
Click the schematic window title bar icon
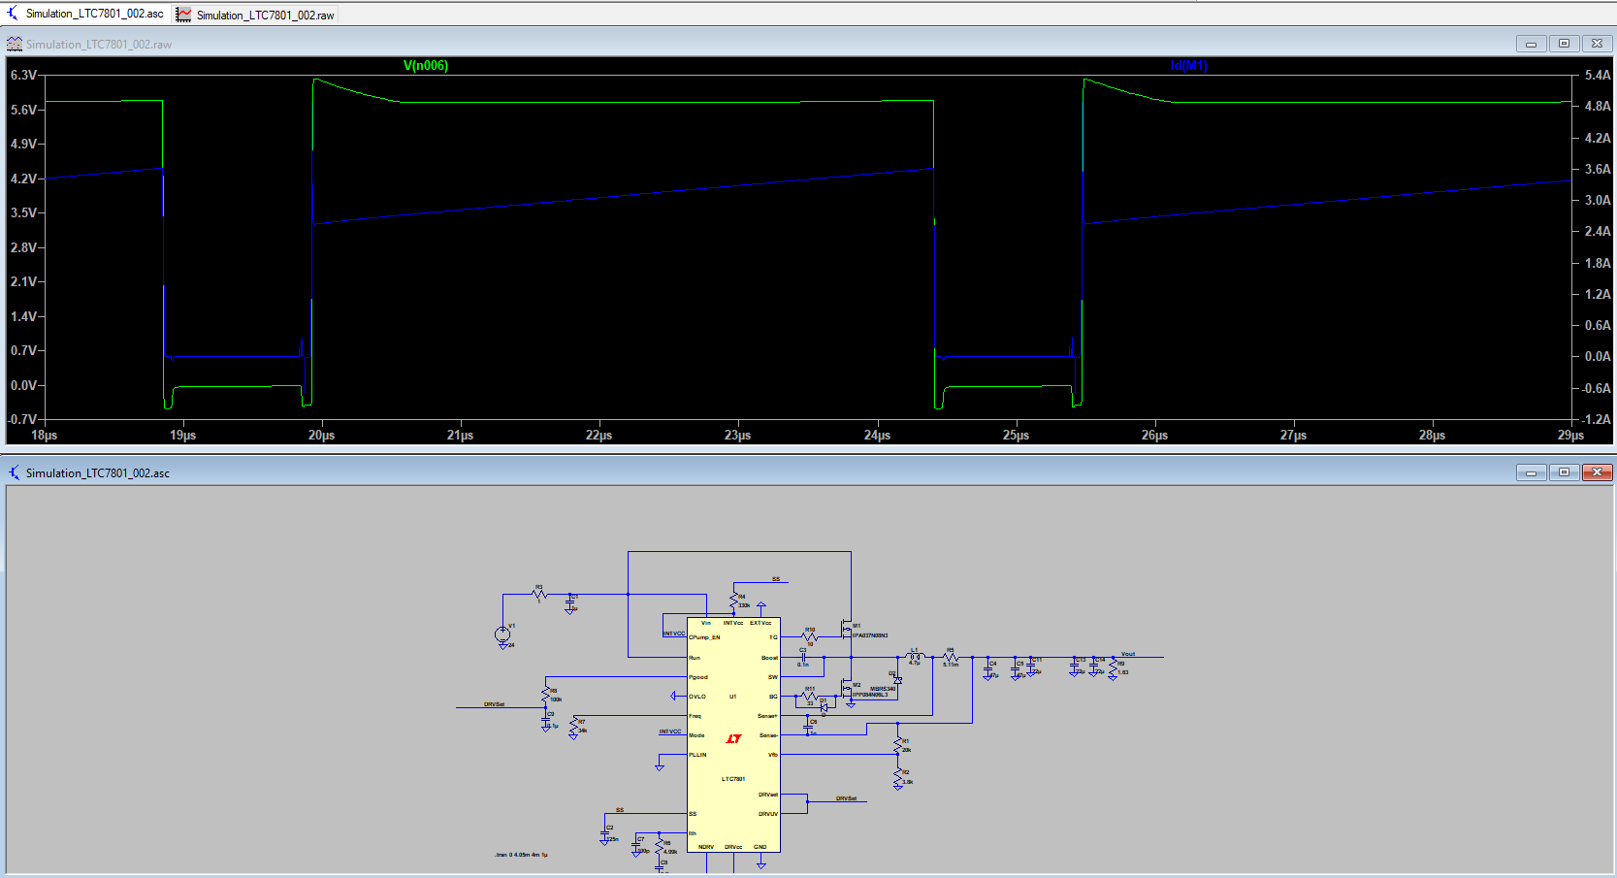coord(15,472)
